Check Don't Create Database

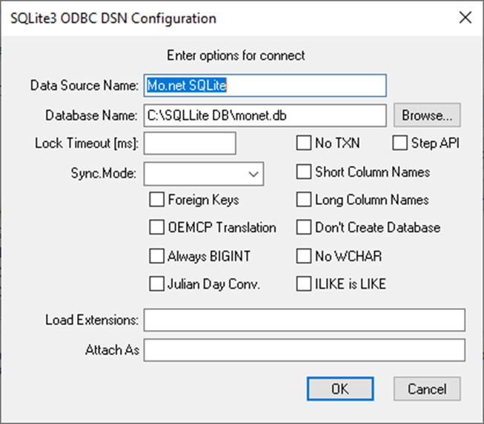click(304, 228)
